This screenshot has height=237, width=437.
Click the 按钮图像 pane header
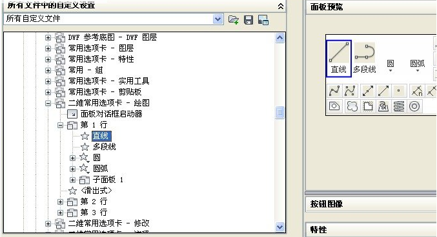point(371,204)
